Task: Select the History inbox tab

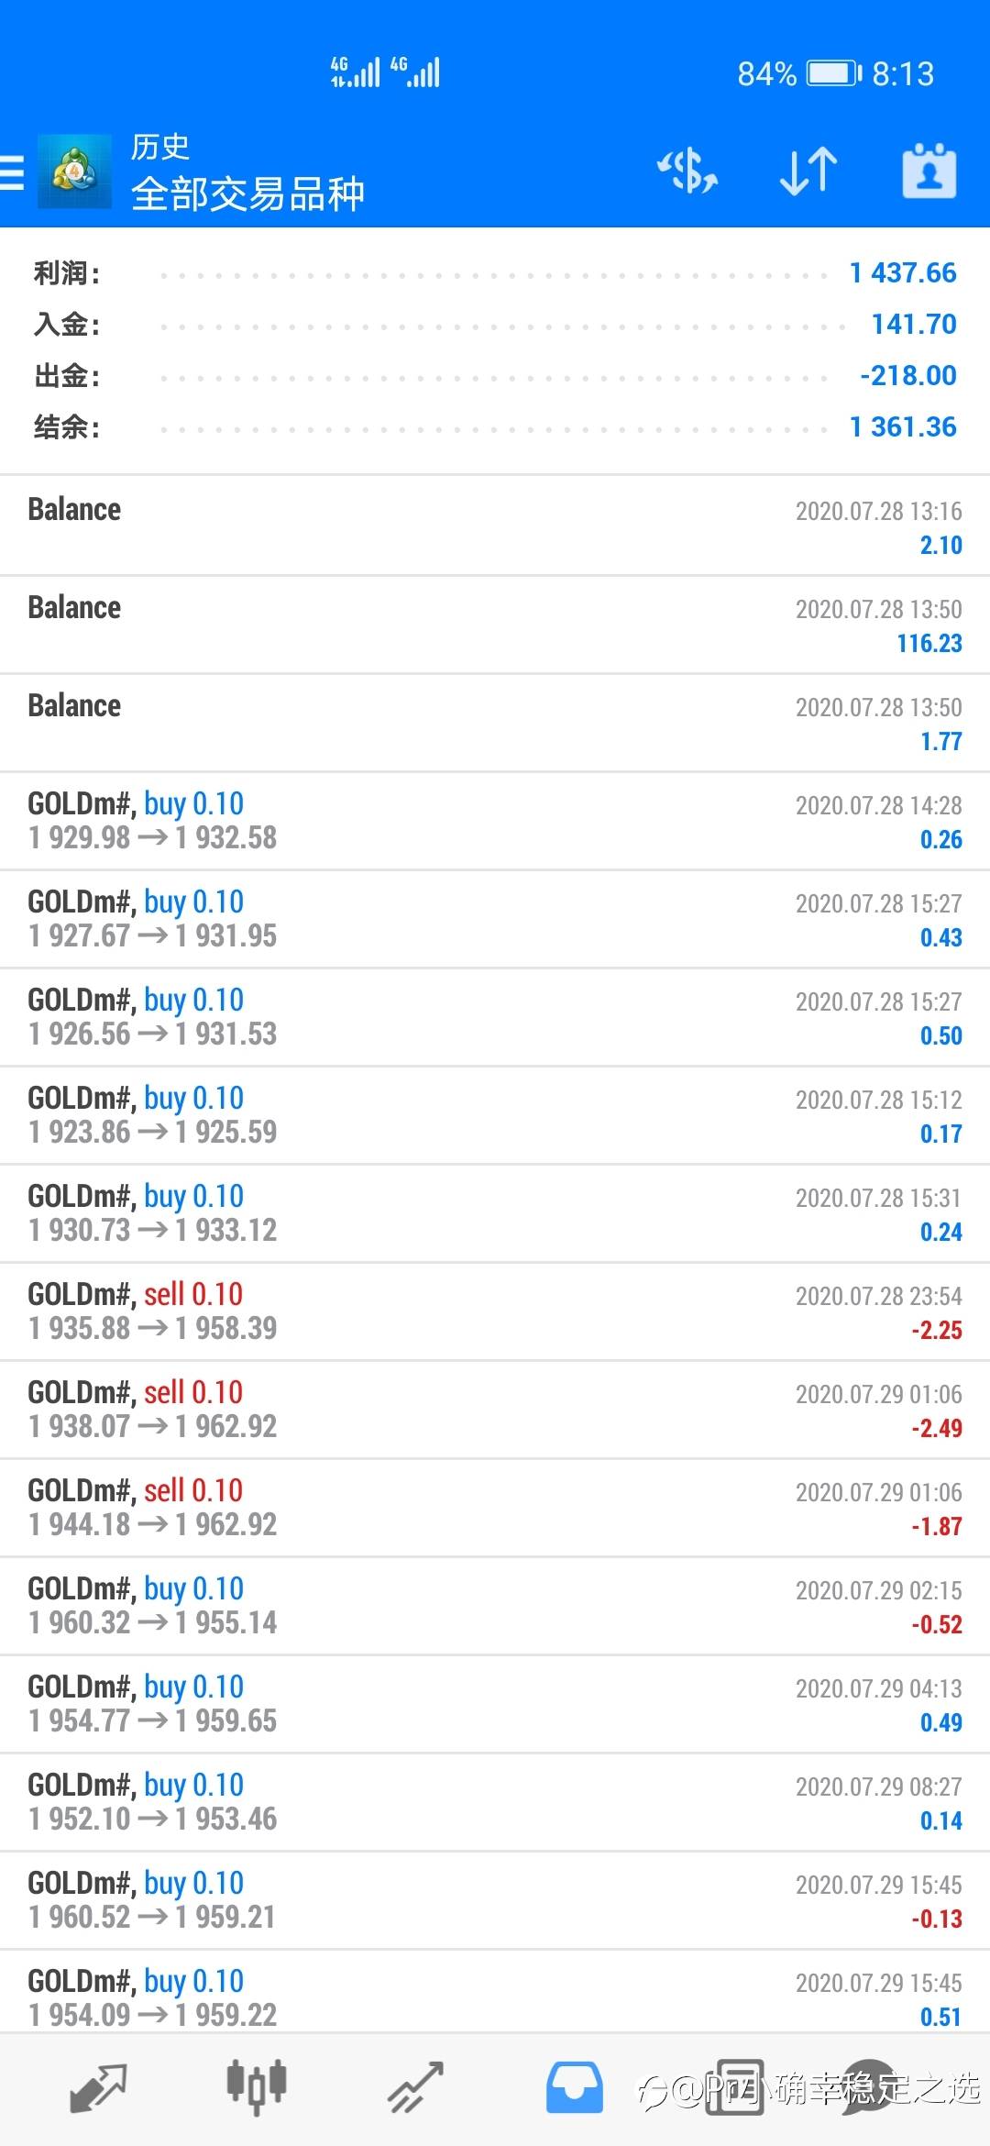Action: click(x=575, y=2087)
